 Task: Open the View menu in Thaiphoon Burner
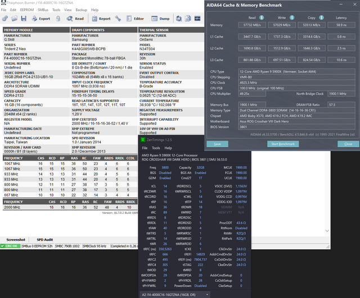[x=67, y=10]
